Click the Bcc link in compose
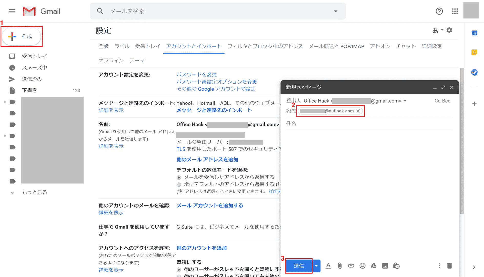The image size is (484, 277). coord(446,101)
